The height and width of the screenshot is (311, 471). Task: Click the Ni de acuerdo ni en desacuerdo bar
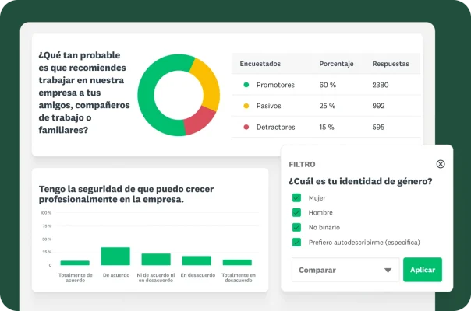click(156, 259)
